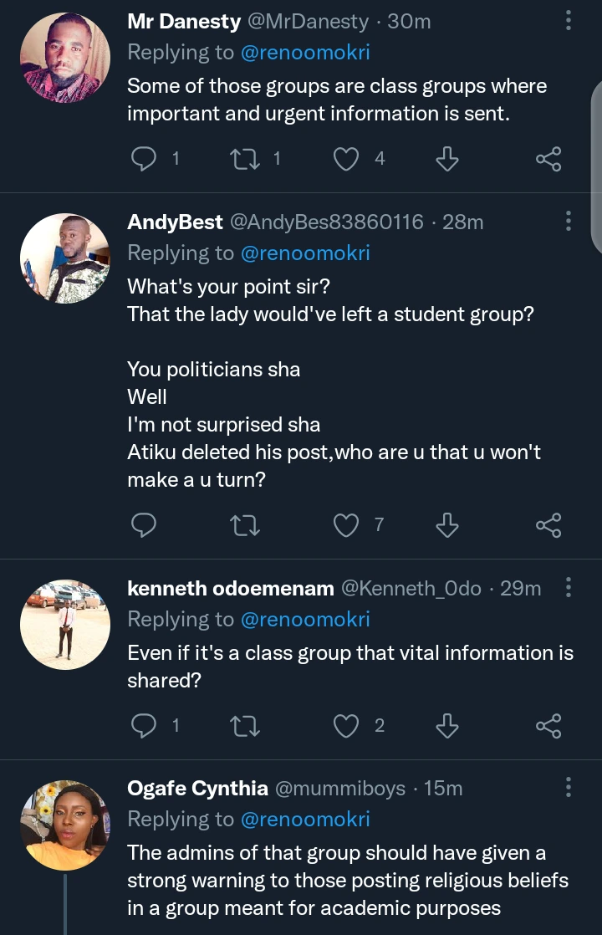
Task: Open more options on kenneth odoemenam's tweet
Action: [569, 588]
